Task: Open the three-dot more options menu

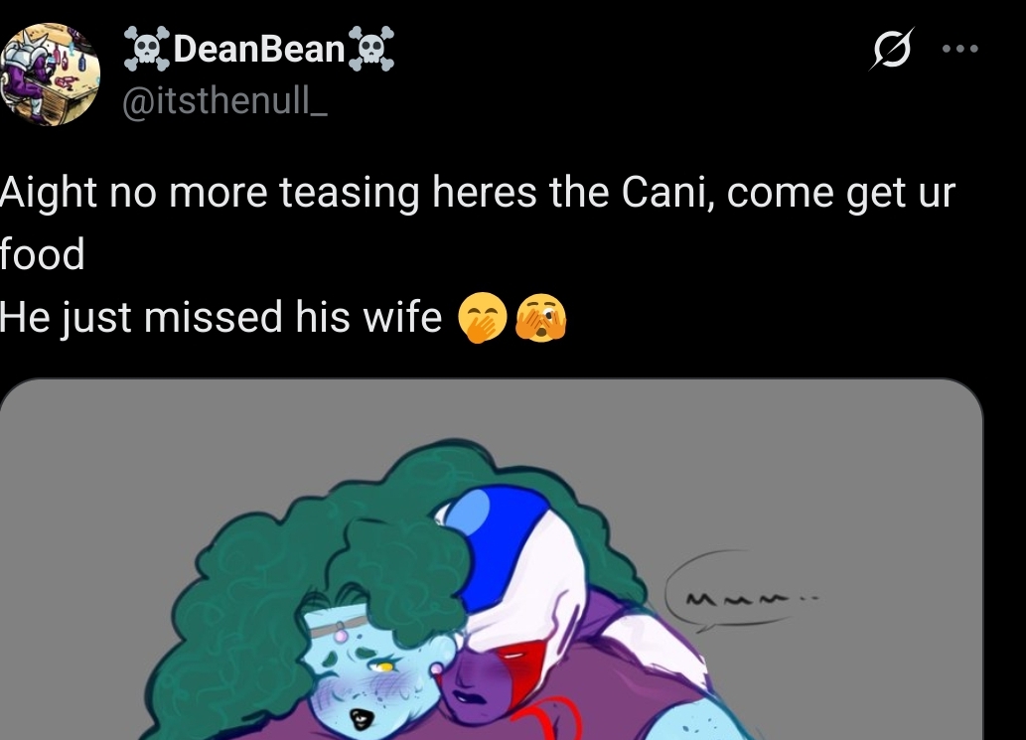Action: click(959, 49)
